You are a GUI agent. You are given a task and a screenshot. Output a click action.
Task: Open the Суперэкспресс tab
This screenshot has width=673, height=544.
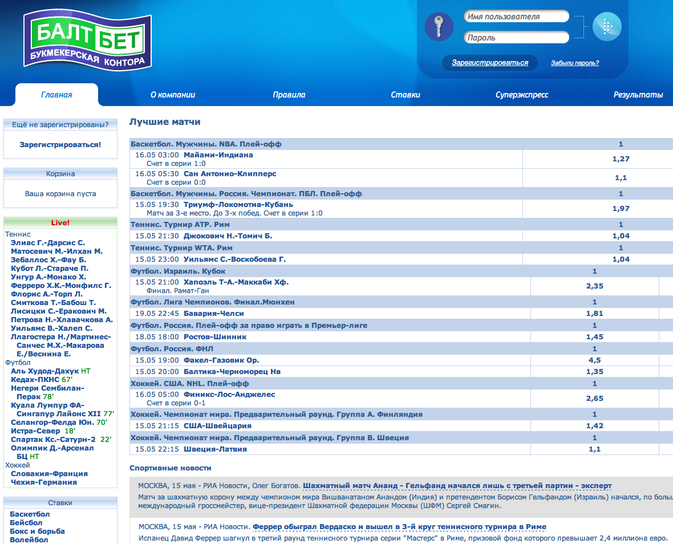coord(522,95)
